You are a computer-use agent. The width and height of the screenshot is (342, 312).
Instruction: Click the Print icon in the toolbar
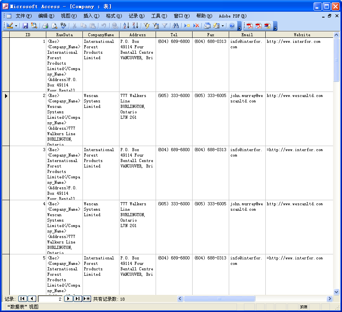pyautogui.click(x=46, y=26)
